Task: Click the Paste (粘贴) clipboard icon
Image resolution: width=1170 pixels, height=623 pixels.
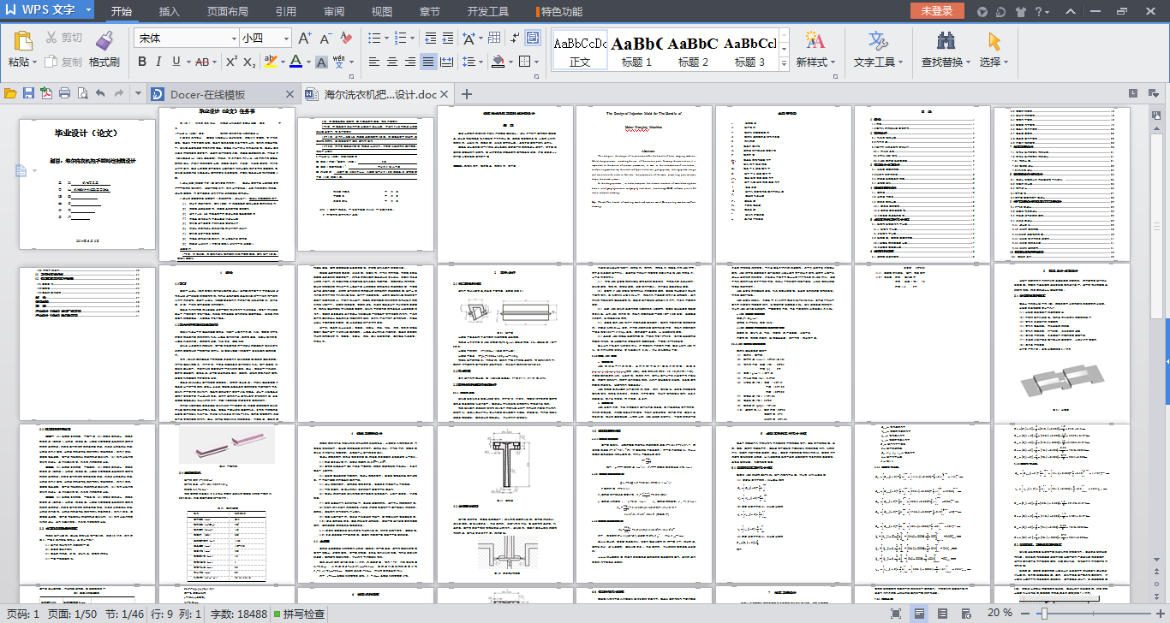Action: click(x=22, y=40)
